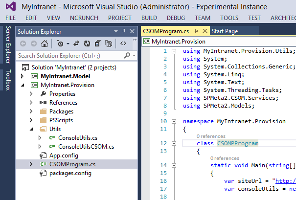This screenshot has height=200, width=296.
Task: Open the search options dropdown arrow
Action: pos(134,55)
